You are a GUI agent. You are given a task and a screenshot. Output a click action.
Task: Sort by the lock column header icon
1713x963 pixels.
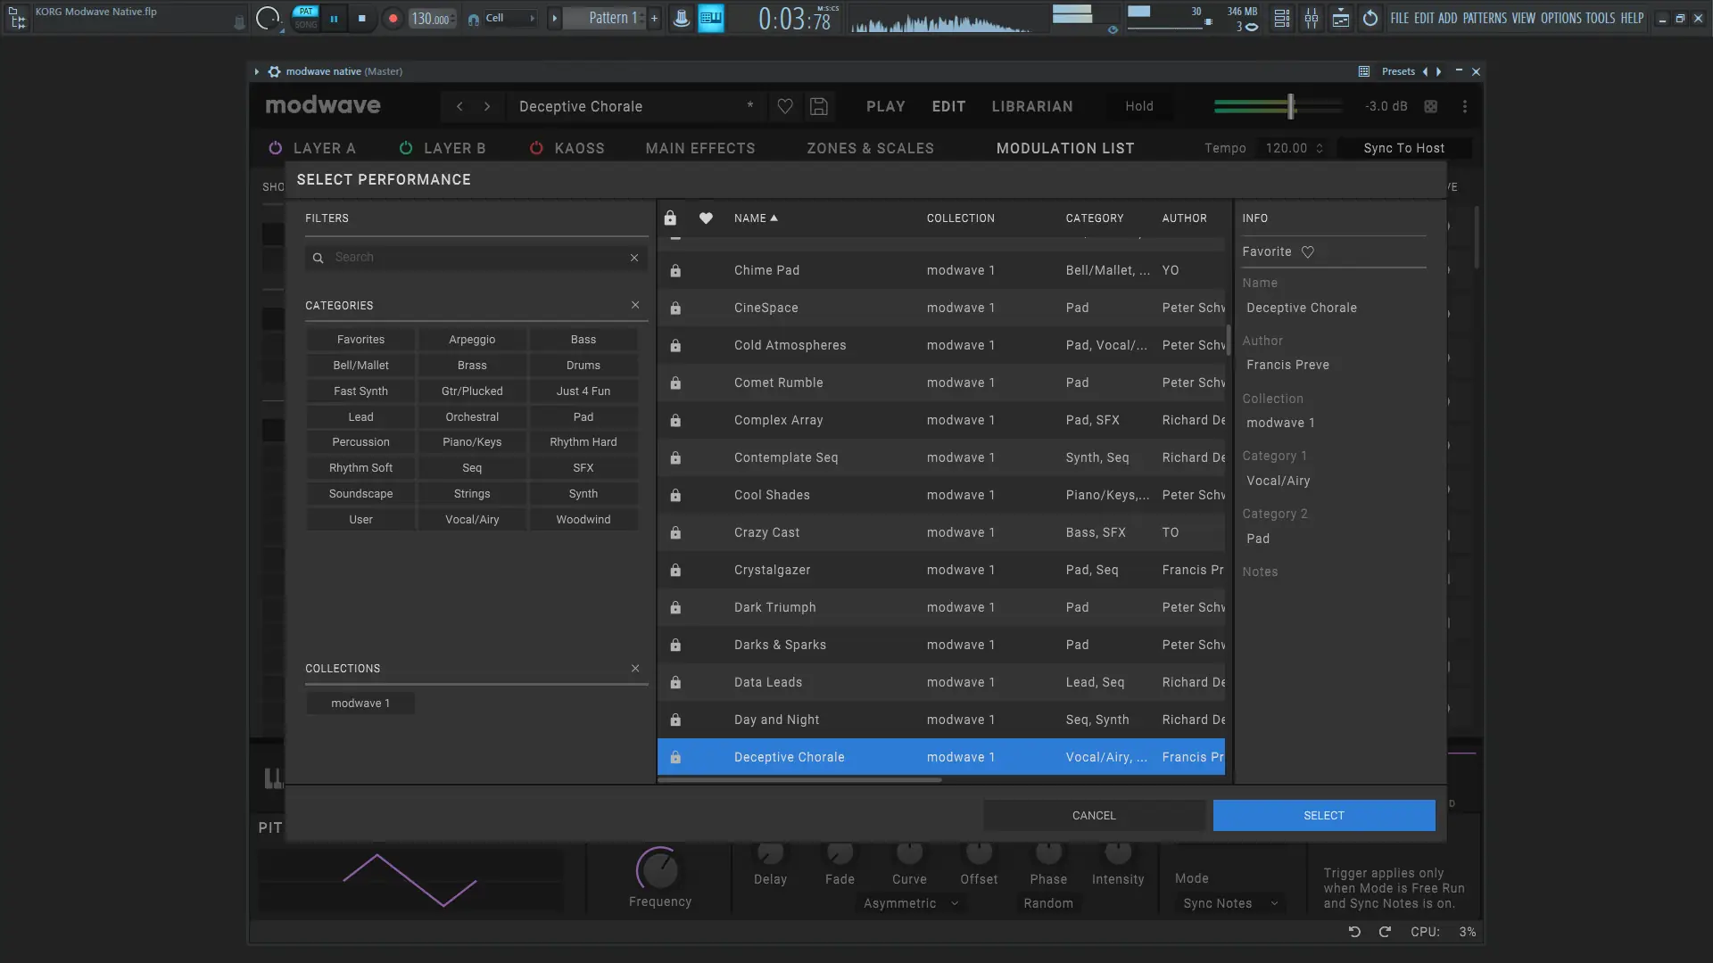(x=670, y=218)
